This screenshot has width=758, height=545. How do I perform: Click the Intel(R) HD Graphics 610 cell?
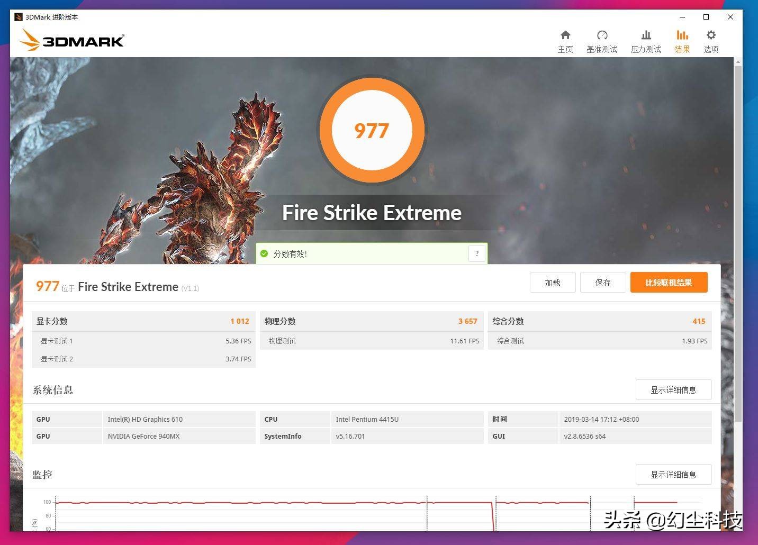coord(179,419)
